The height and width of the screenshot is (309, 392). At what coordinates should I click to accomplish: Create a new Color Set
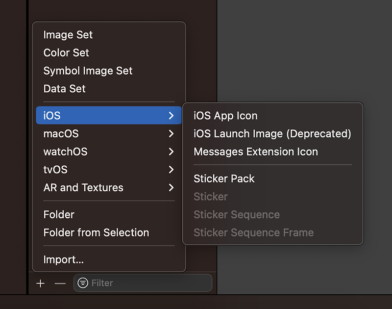tap(66, 52)
